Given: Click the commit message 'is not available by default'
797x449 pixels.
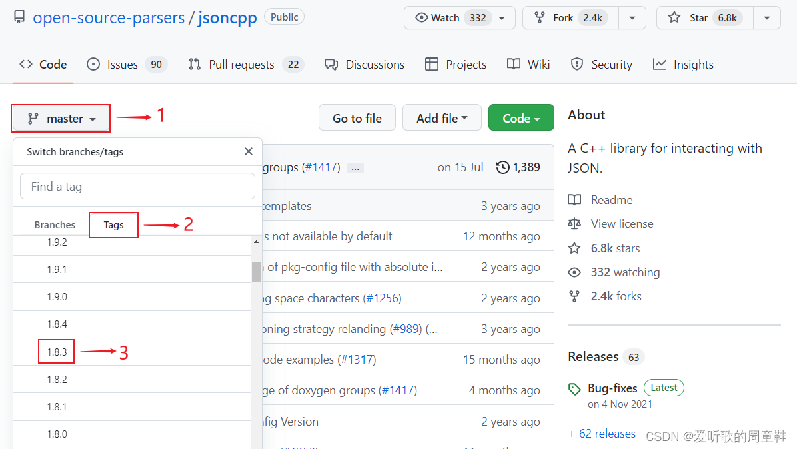Looking at the screenshot, I should click(x=327, y=236).
